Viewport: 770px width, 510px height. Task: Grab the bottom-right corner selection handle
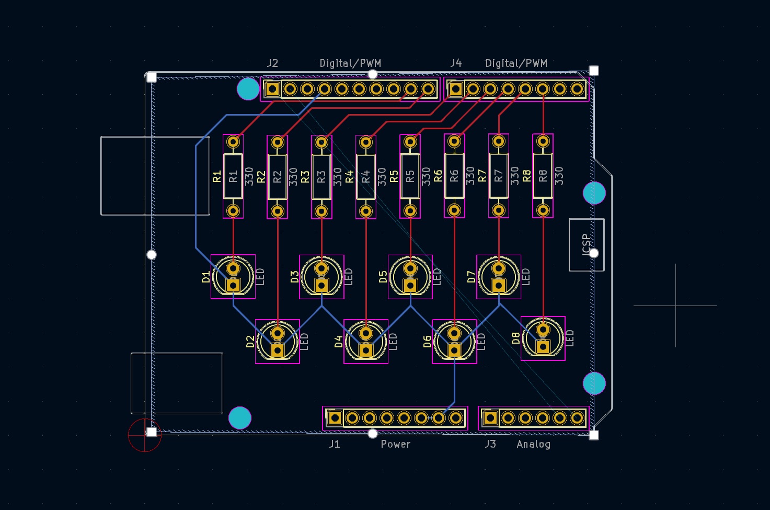point(594,435)
